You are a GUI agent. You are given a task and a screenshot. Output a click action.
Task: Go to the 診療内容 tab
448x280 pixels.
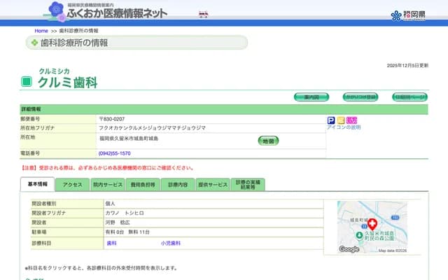(178, 185)
